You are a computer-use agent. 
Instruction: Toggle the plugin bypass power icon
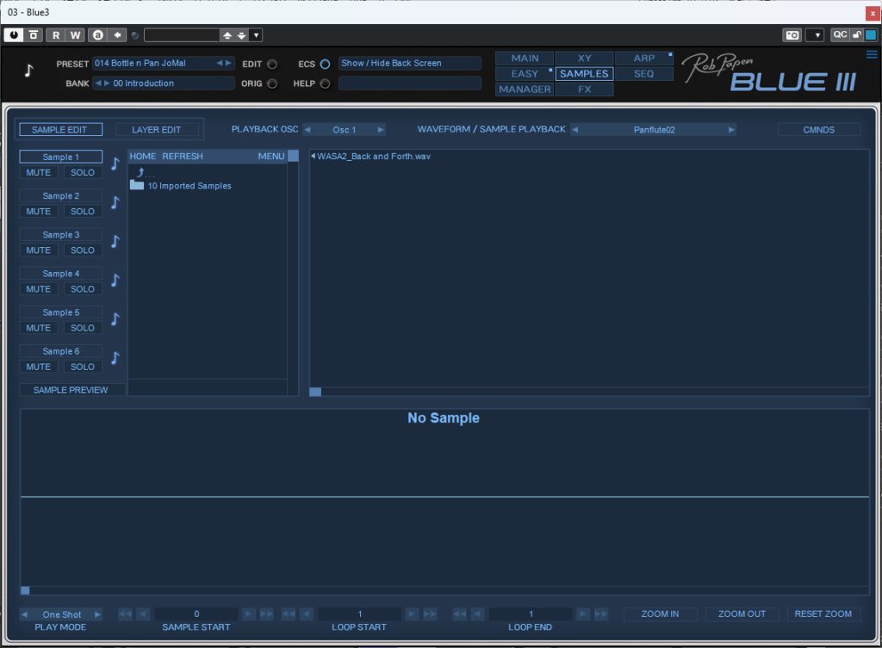(15, 34)
